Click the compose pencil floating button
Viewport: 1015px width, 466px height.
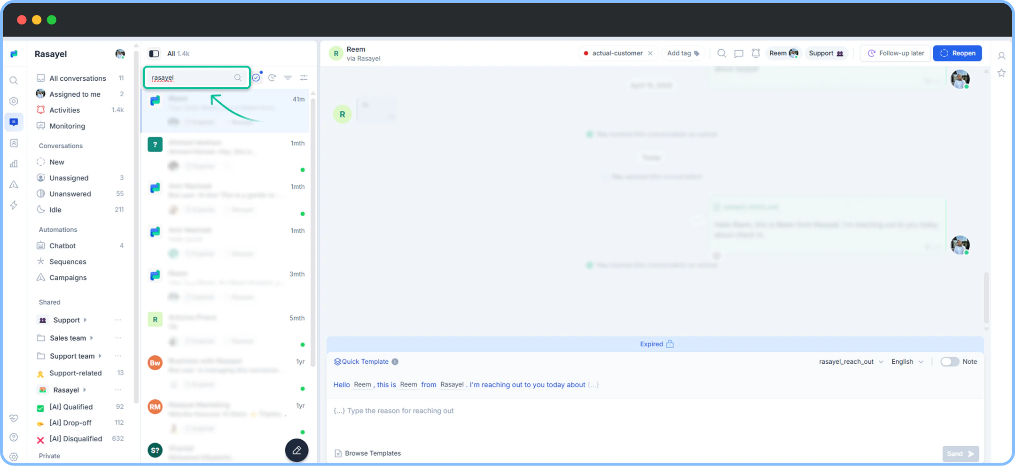pyautogui.click(x=297, y=450)
